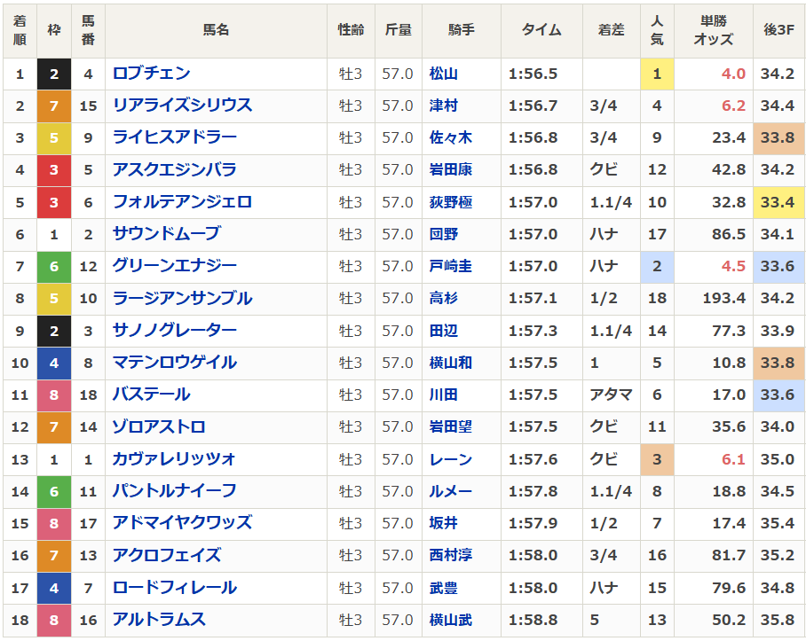This screenshot has width=806, height=641.
Task: Select green frame 6 cell in グリーンエナジー row
Action: tap(54, 266)
